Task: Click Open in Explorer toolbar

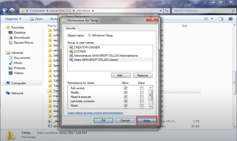Action: (36, 19)
